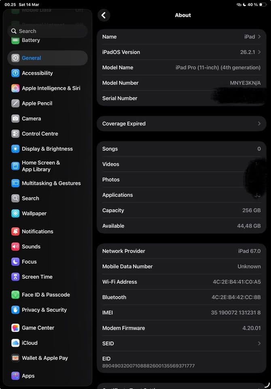Open Camera settings icon

click(15, 119)
